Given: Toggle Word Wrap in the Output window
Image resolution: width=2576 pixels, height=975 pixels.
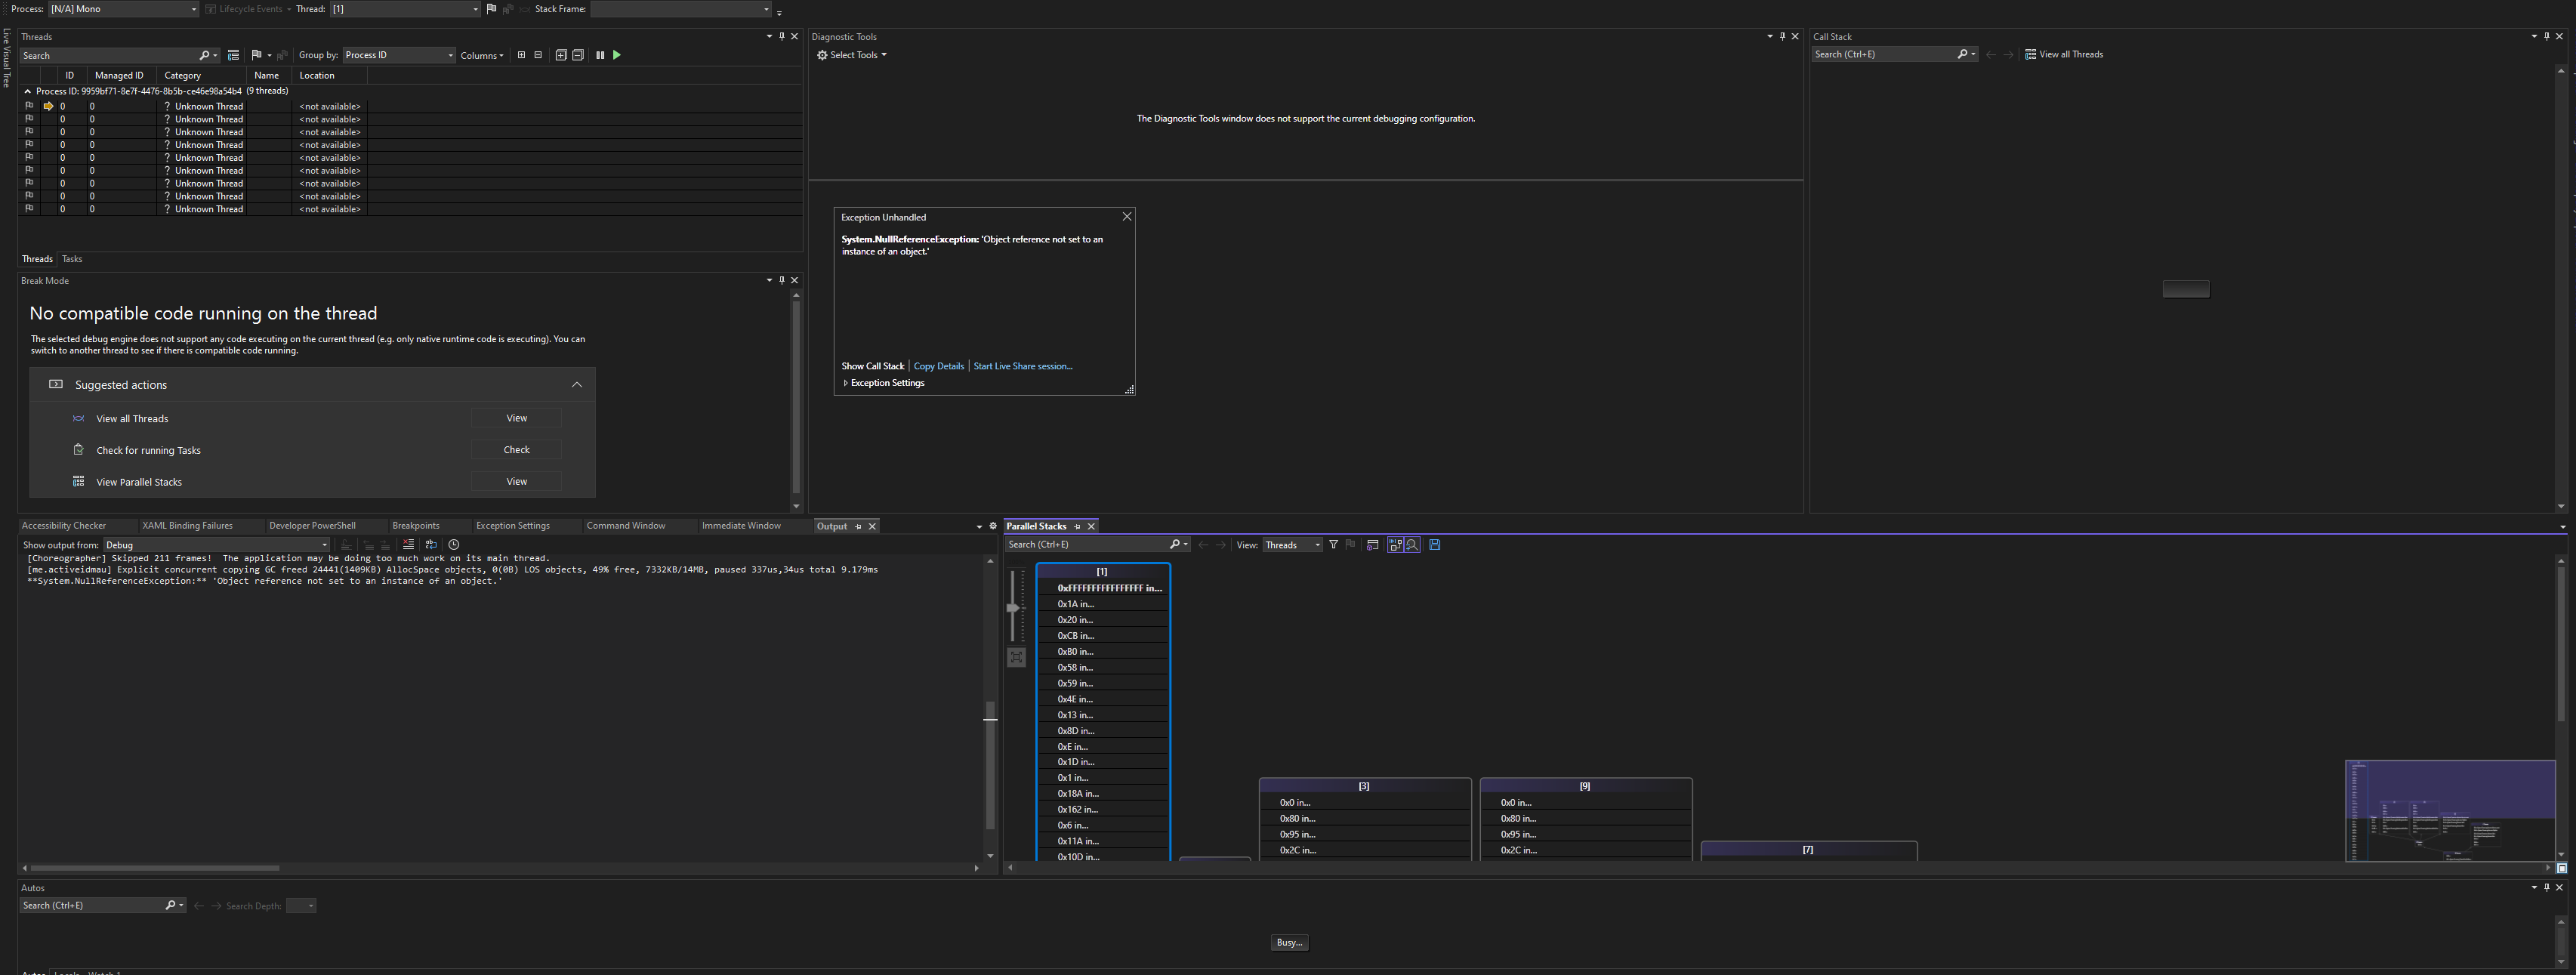Looking at the screenshot, I should pos(430,544).
